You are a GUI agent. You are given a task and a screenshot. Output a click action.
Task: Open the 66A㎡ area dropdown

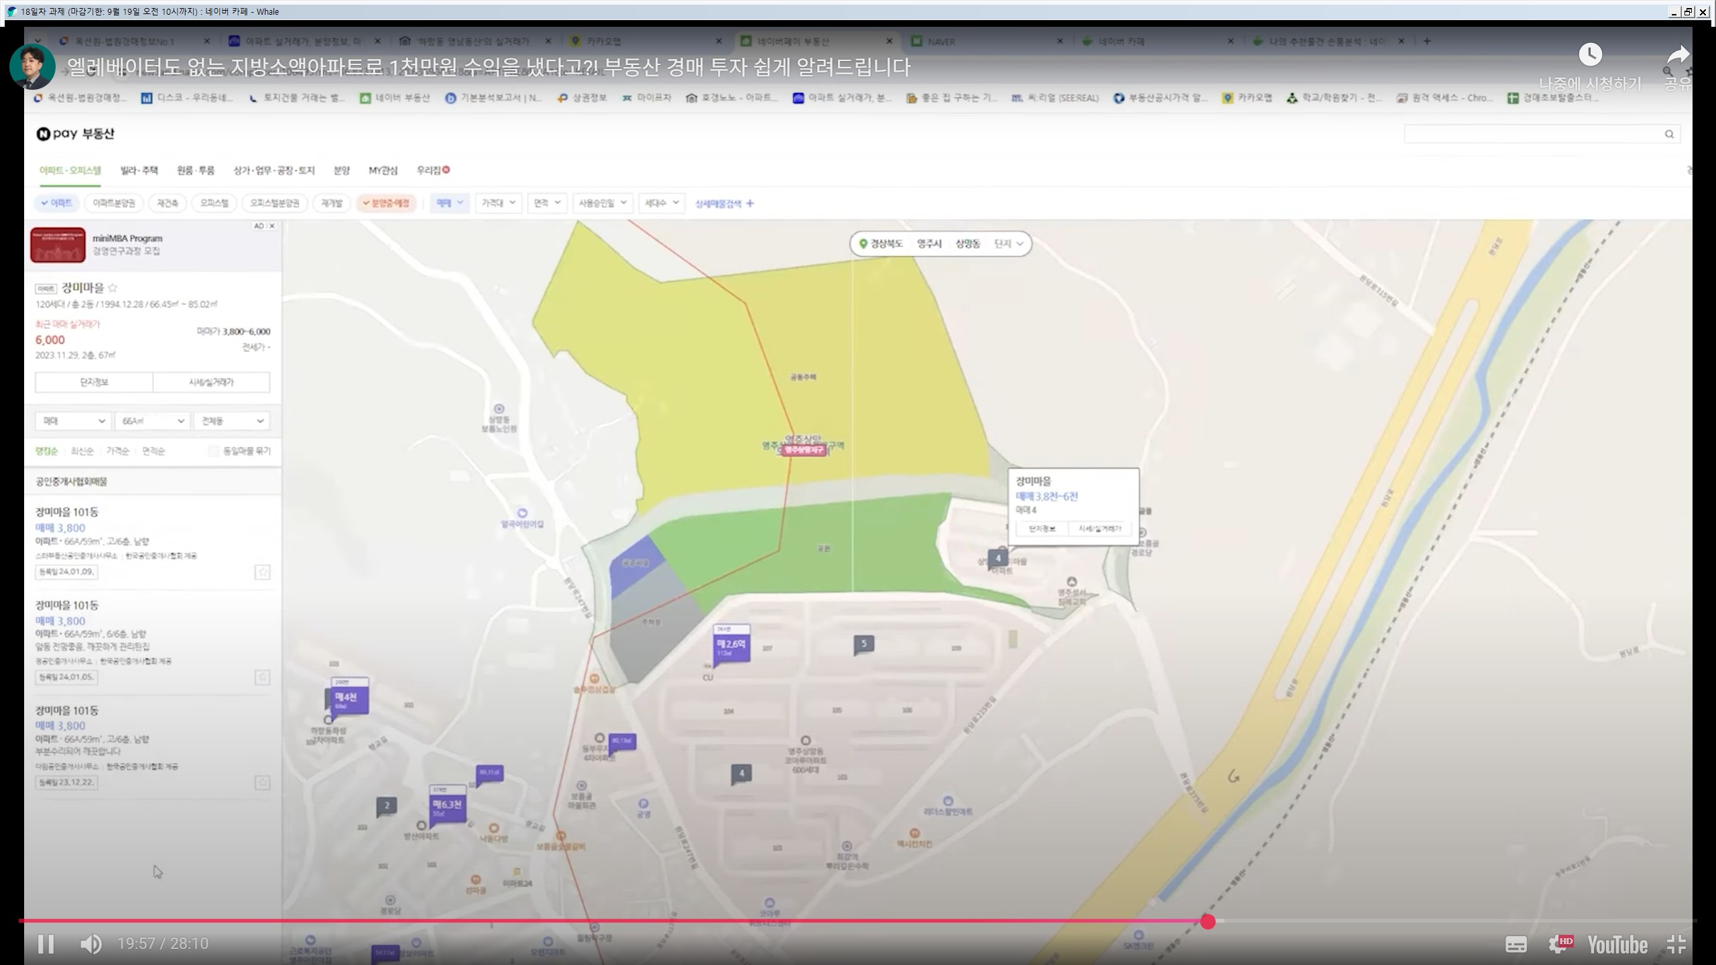[153, 421]
